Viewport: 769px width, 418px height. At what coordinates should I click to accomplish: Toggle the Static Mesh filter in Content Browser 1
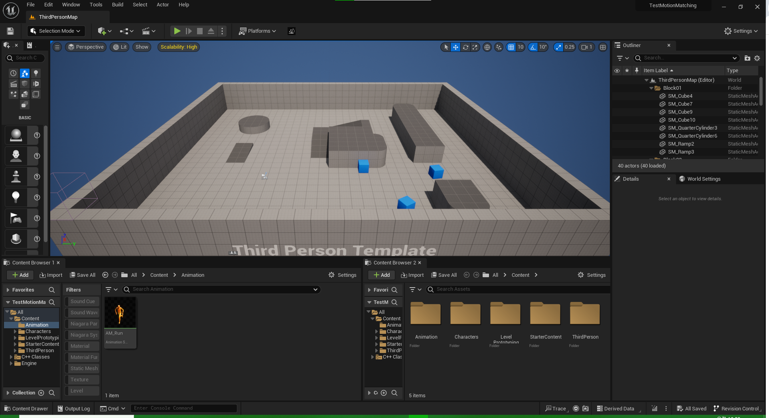(83, 369)
